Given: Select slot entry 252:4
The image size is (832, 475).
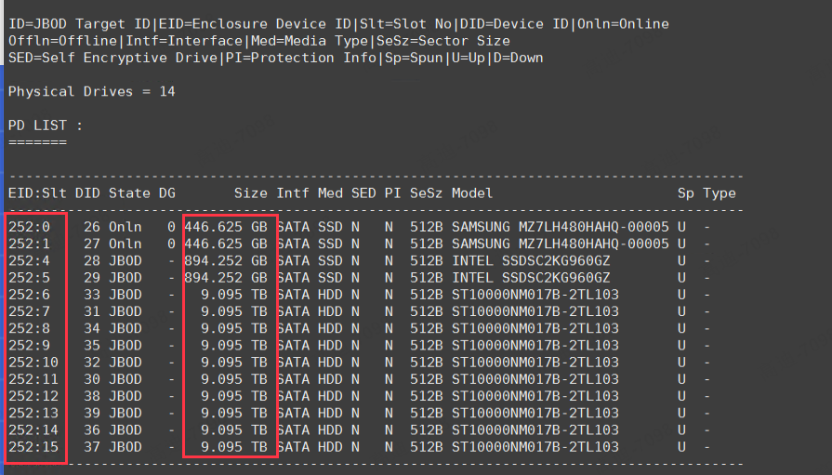Looking at the screenshot, I should coord(28,260).
